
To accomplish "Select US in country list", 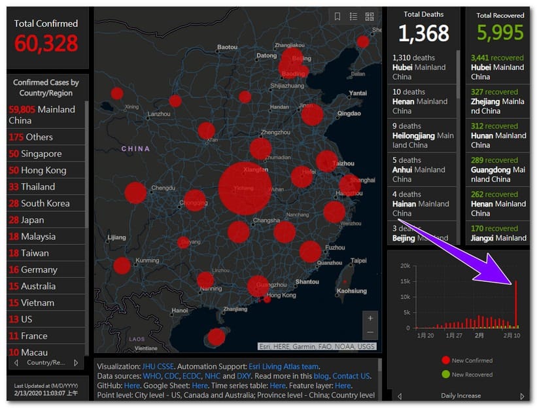I will 46,319.
